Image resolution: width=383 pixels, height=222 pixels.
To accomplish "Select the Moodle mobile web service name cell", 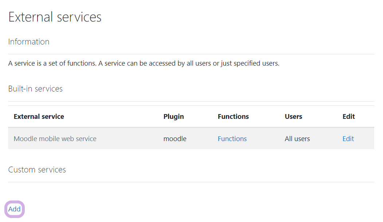I will pyautogui.click(x=55, y=139).
